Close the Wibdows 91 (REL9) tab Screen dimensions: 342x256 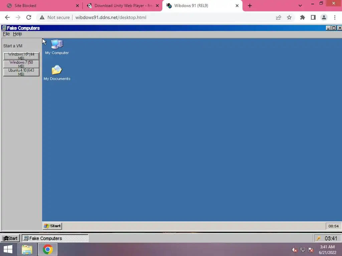237,6
